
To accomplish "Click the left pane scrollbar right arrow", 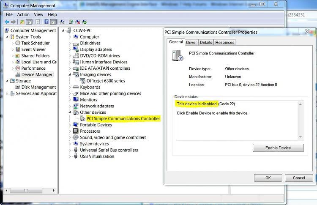I will click(x=54, y=190).
